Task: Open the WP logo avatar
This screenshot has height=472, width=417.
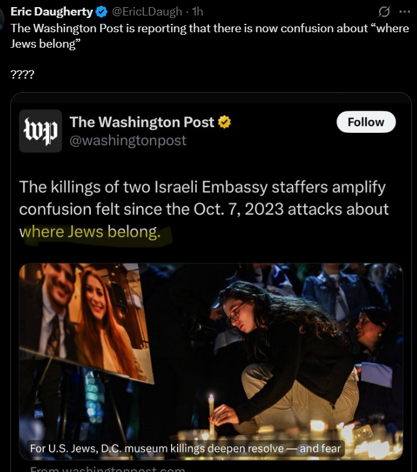Action: click(x=41, y=131)
